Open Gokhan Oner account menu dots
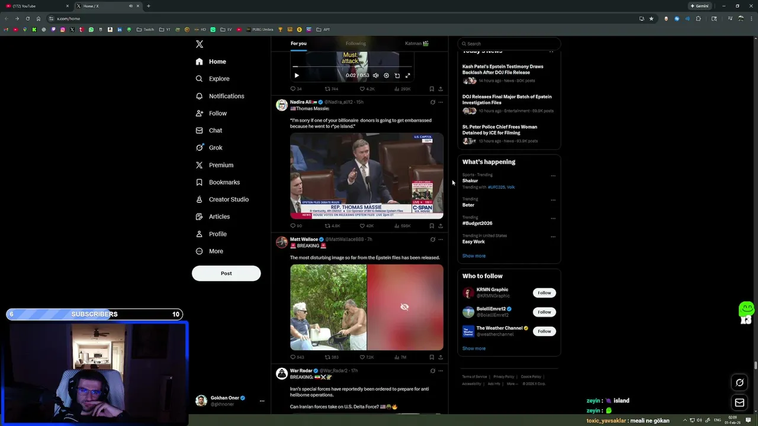 point(262,401)
